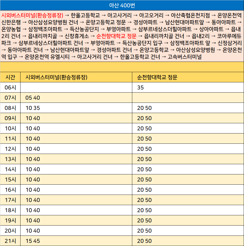Click the 10 40 times in 13시 row
244x246 pixels.
click(x=33, y=159)
